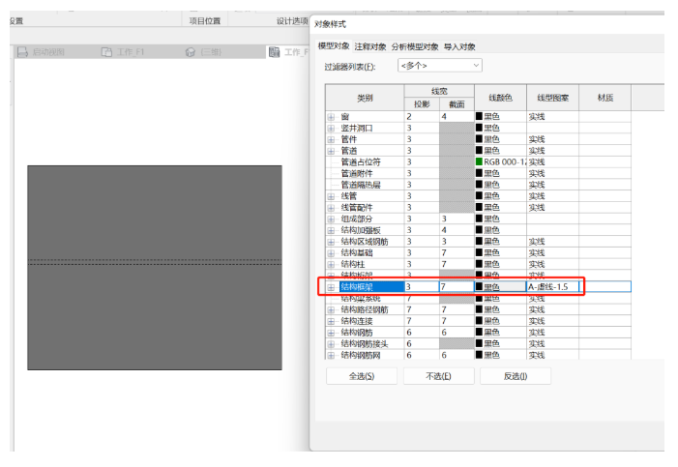Edit the A-虚线-1.5 line pattern cell
Image resolution: width=678 pixels, height=467 pixels.
point(552,287)
